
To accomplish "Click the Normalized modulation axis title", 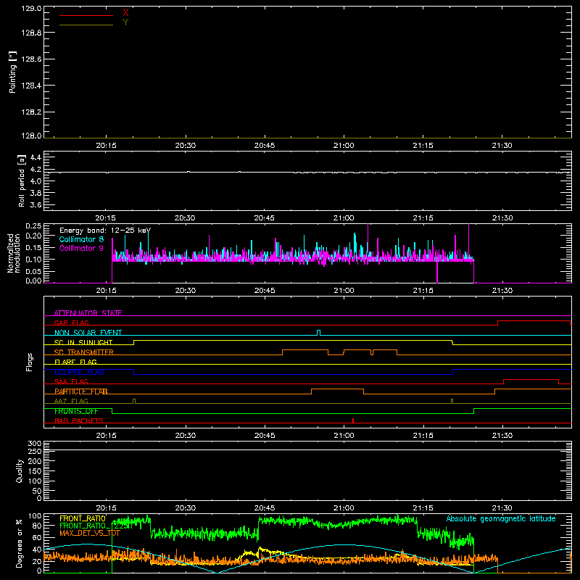I will [14, 253].
